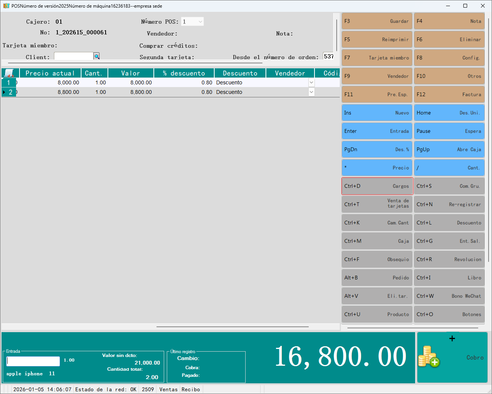Image resolution: width=492 pixels, height=394 pixels.
Task: Click the magnifier icon beside Client field
Action: coord(97,57)
